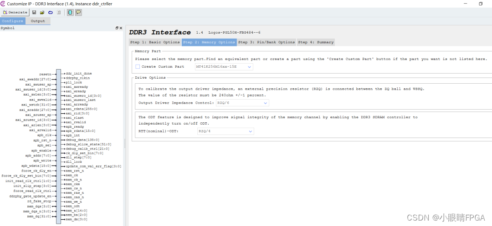Click the resetn port label

tap(45, 75)
